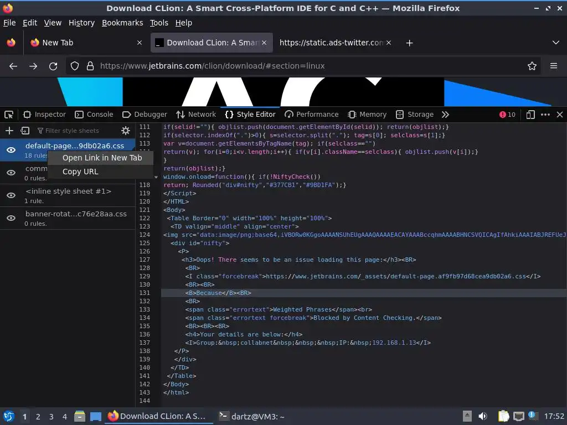This screenshot has height=425, width=567.
Task: Open Style Editor options gear
Action: (126, 131)
